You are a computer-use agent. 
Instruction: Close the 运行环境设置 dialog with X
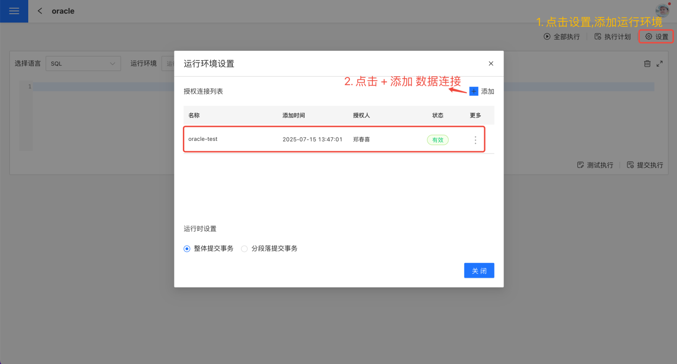click(x=491, y=63)
